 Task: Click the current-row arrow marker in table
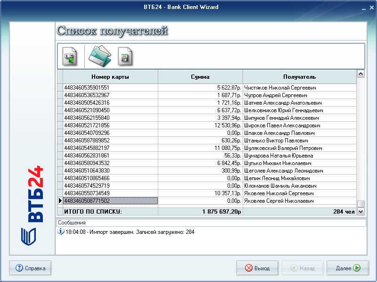pos(60,201)
